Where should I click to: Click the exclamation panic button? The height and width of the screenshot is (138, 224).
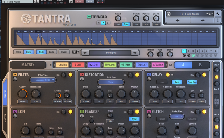(218, 20)
